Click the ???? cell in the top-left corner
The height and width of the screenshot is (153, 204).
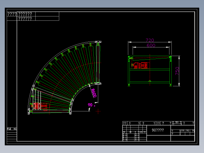(x=12, y=14)
